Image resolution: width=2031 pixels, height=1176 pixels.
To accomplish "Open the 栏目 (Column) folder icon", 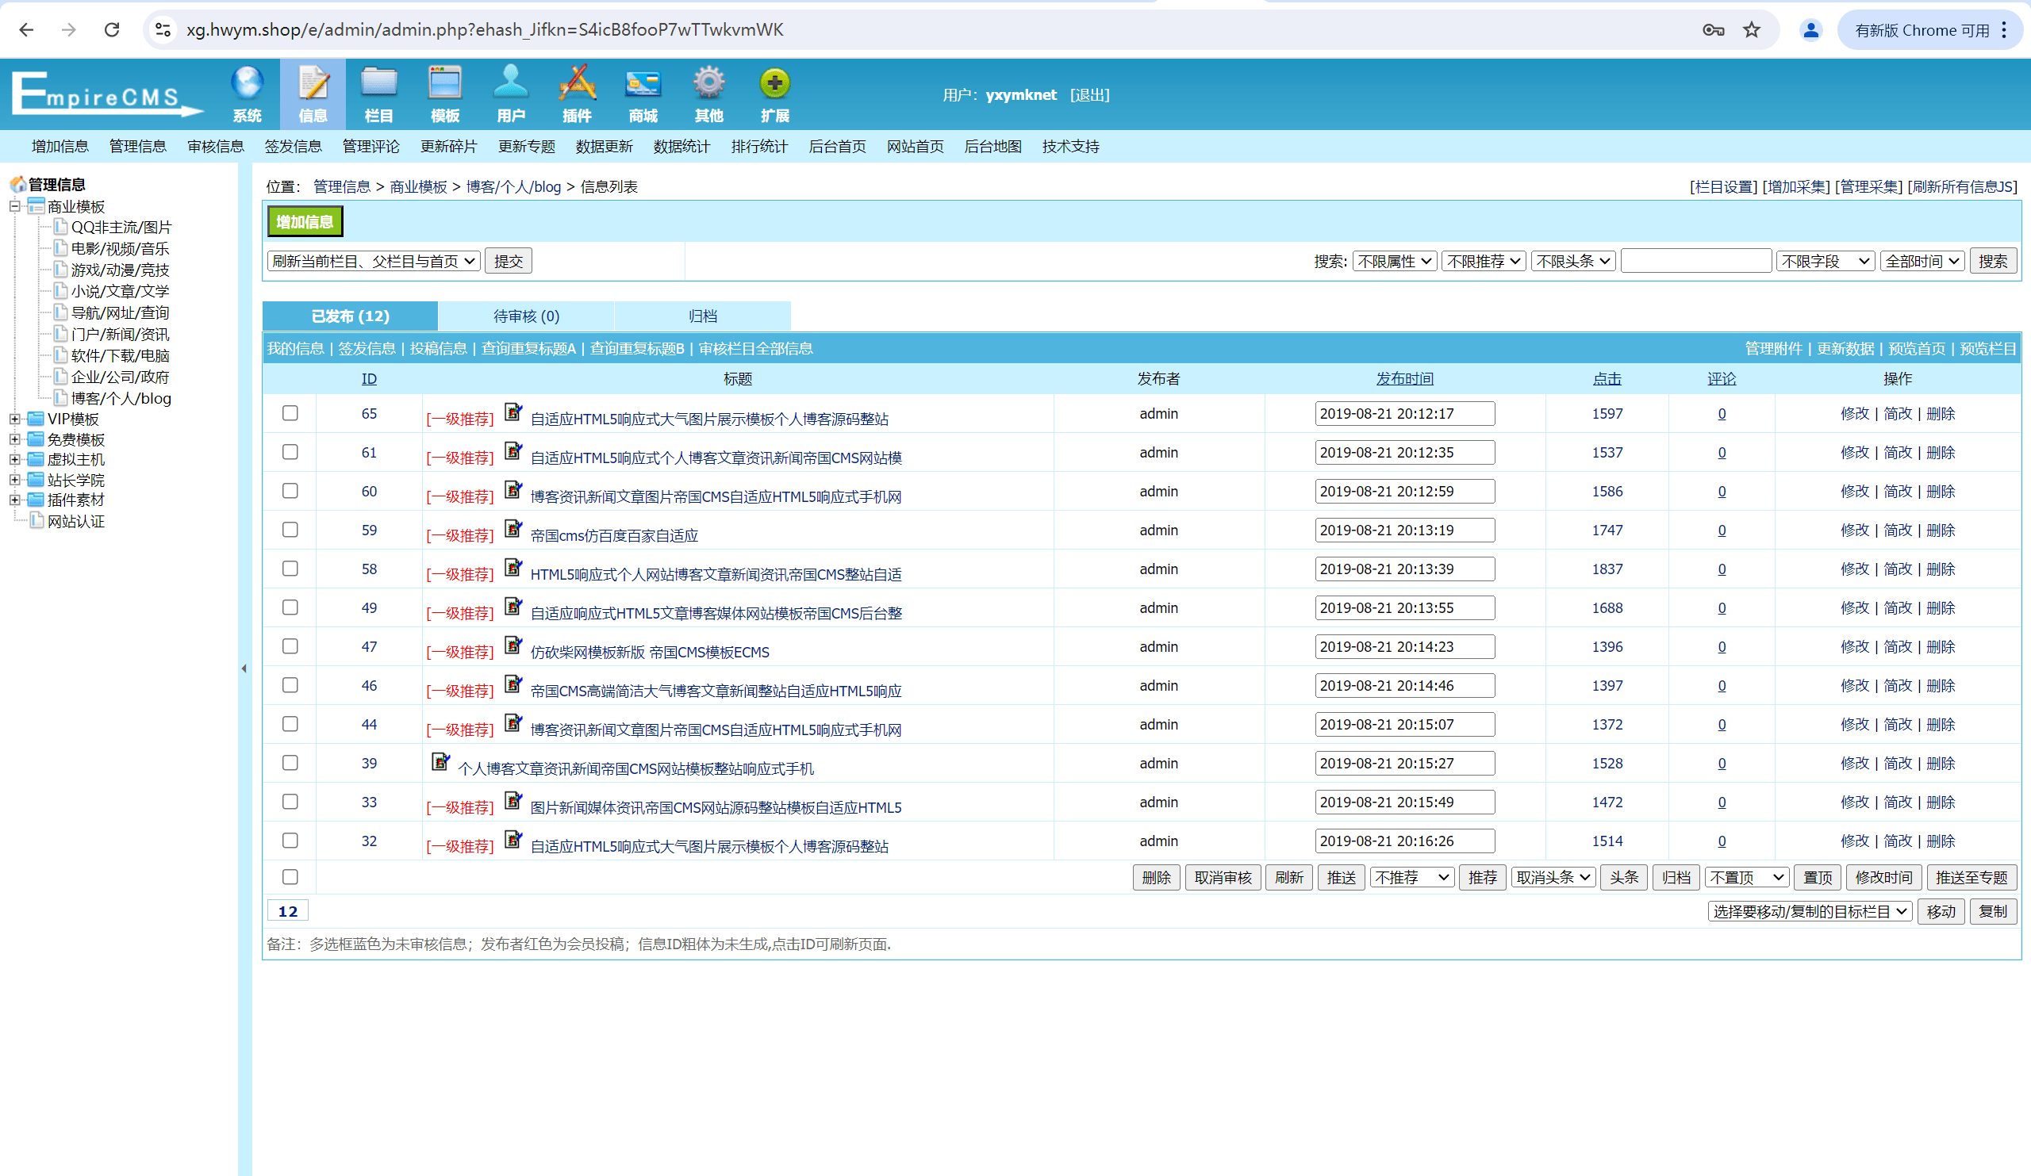I will pos(378,94).
